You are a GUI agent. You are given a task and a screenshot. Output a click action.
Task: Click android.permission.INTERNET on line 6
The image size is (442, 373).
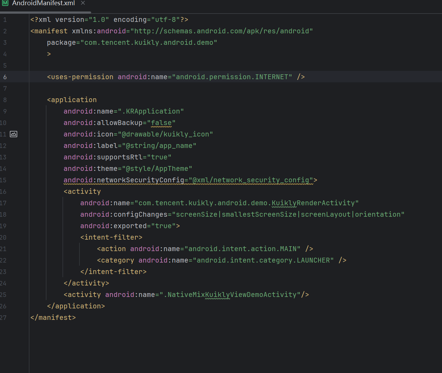[232, 77]
